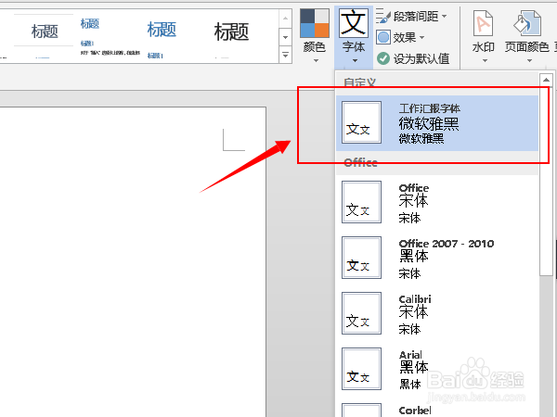
Task: Open the 颜色 theme colors gallery
Action: (x=315, y=36)
